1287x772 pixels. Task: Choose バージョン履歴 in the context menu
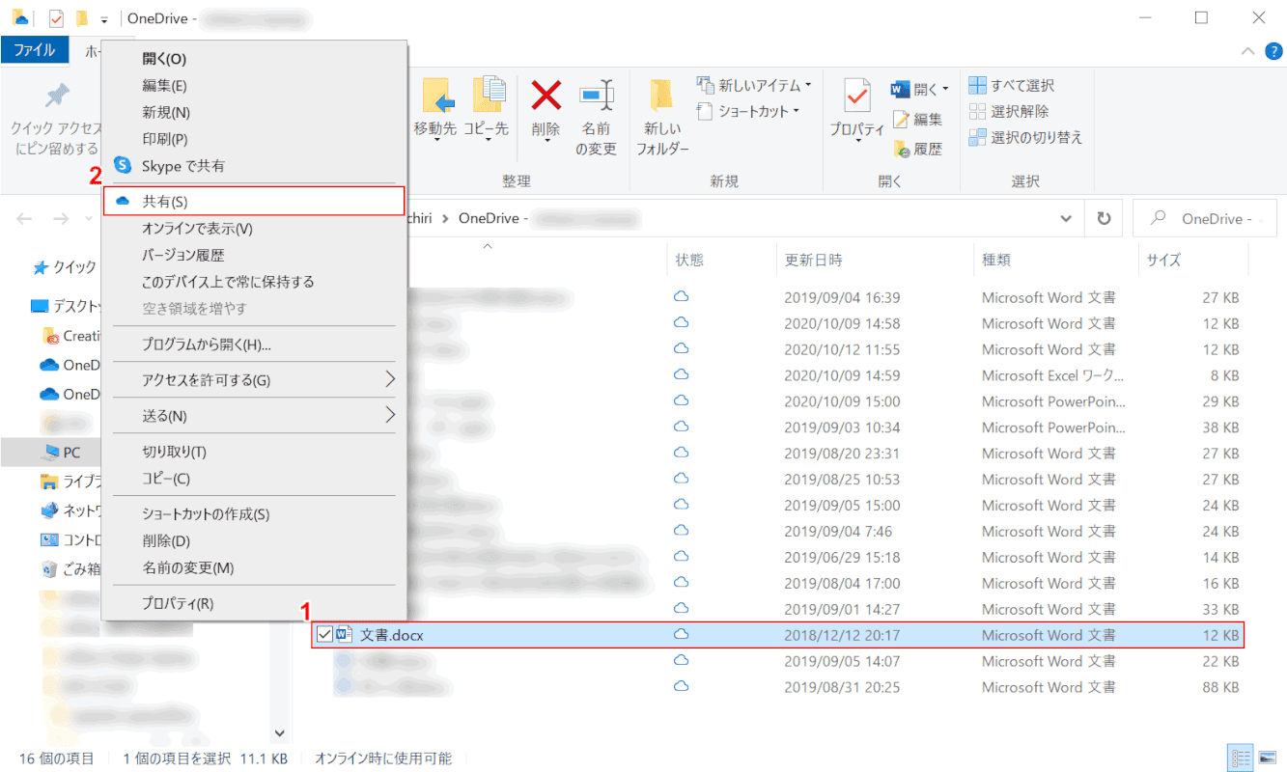(x=183, y=256)
